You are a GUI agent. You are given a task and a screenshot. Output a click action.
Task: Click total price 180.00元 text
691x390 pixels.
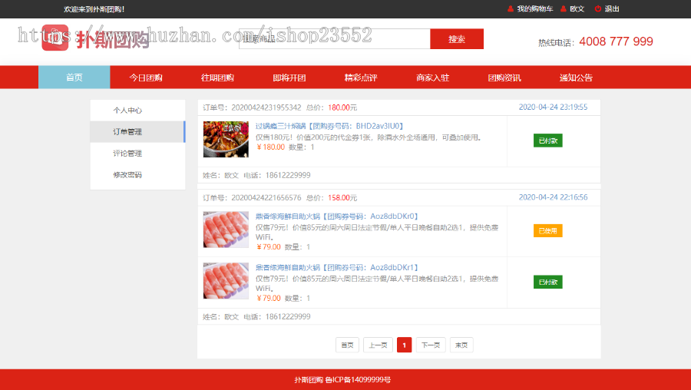click(342, 107)
